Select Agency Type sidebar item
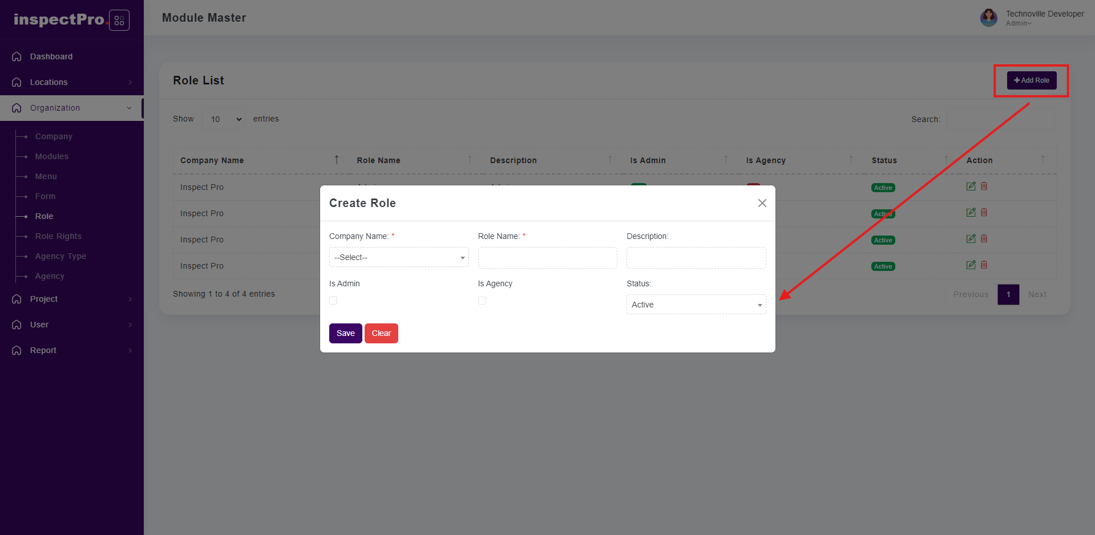 click(x=60, y=256)
